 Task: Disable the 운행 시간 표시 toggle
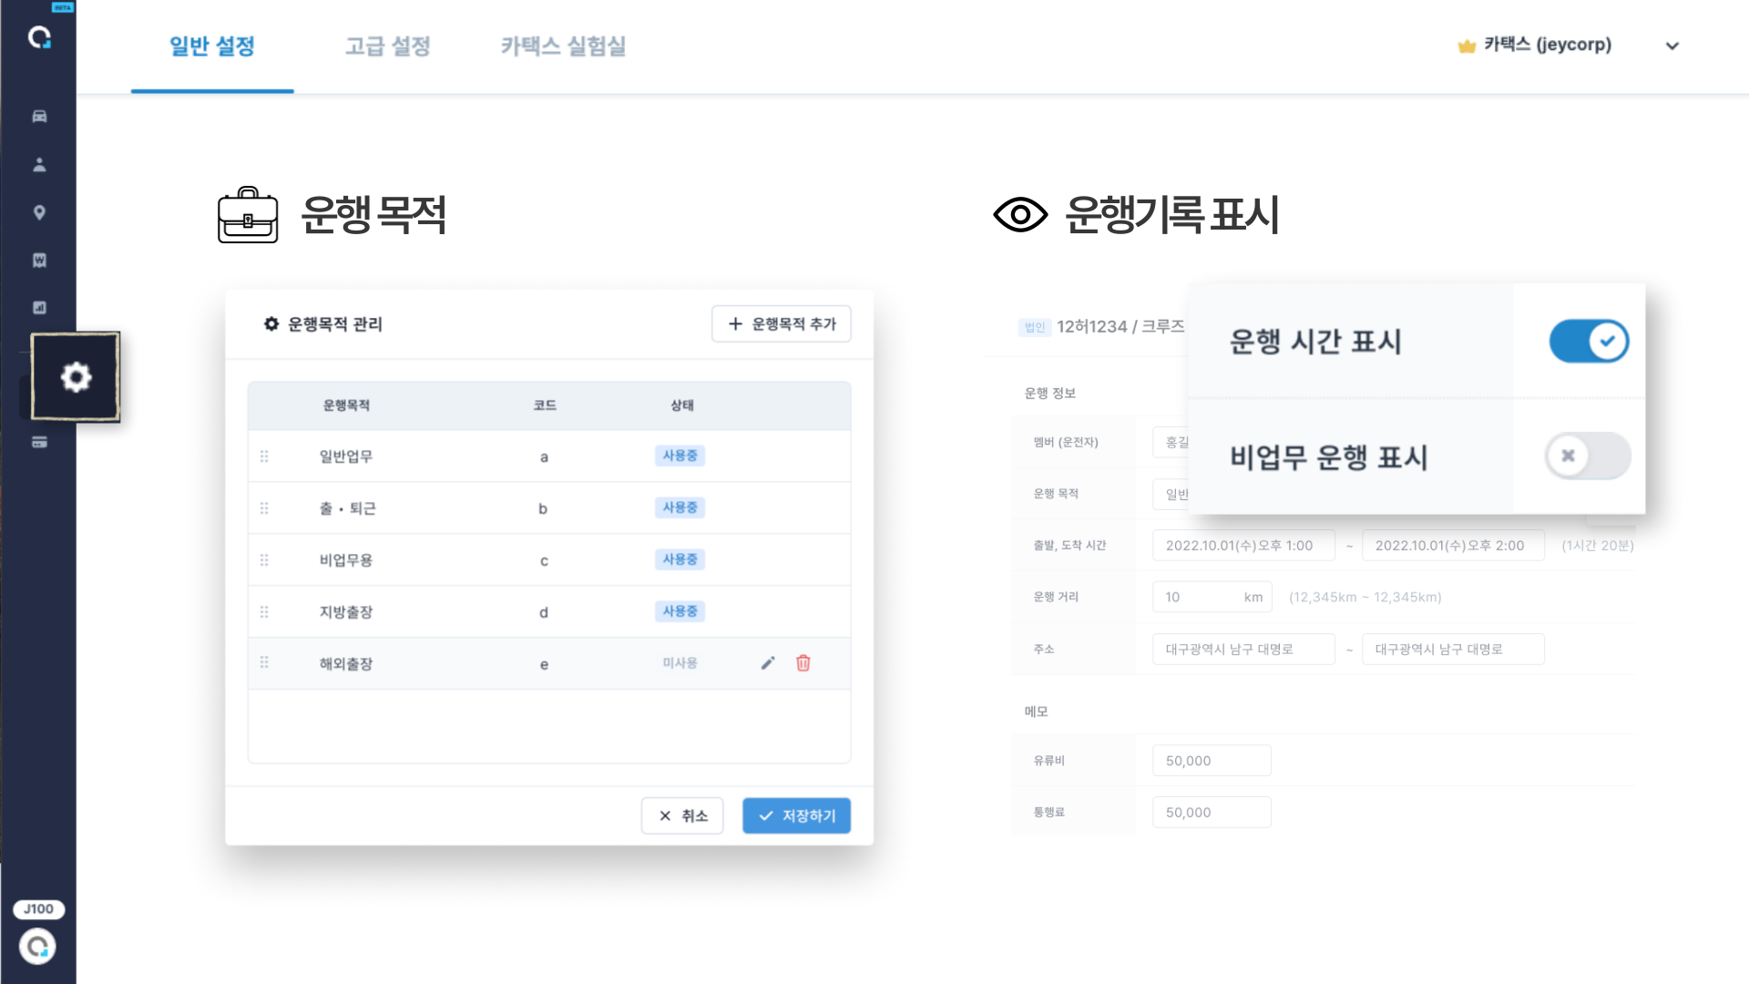click(1589, 340)
